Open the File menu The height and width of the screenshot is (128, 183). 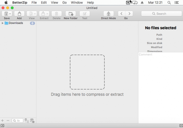34,3
